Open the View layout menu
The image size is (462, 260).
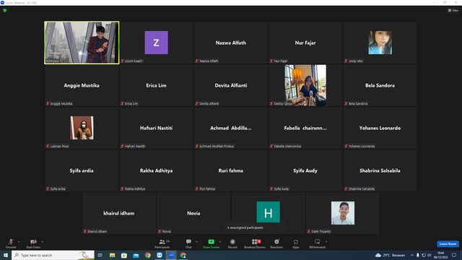[x=453, y=10]
